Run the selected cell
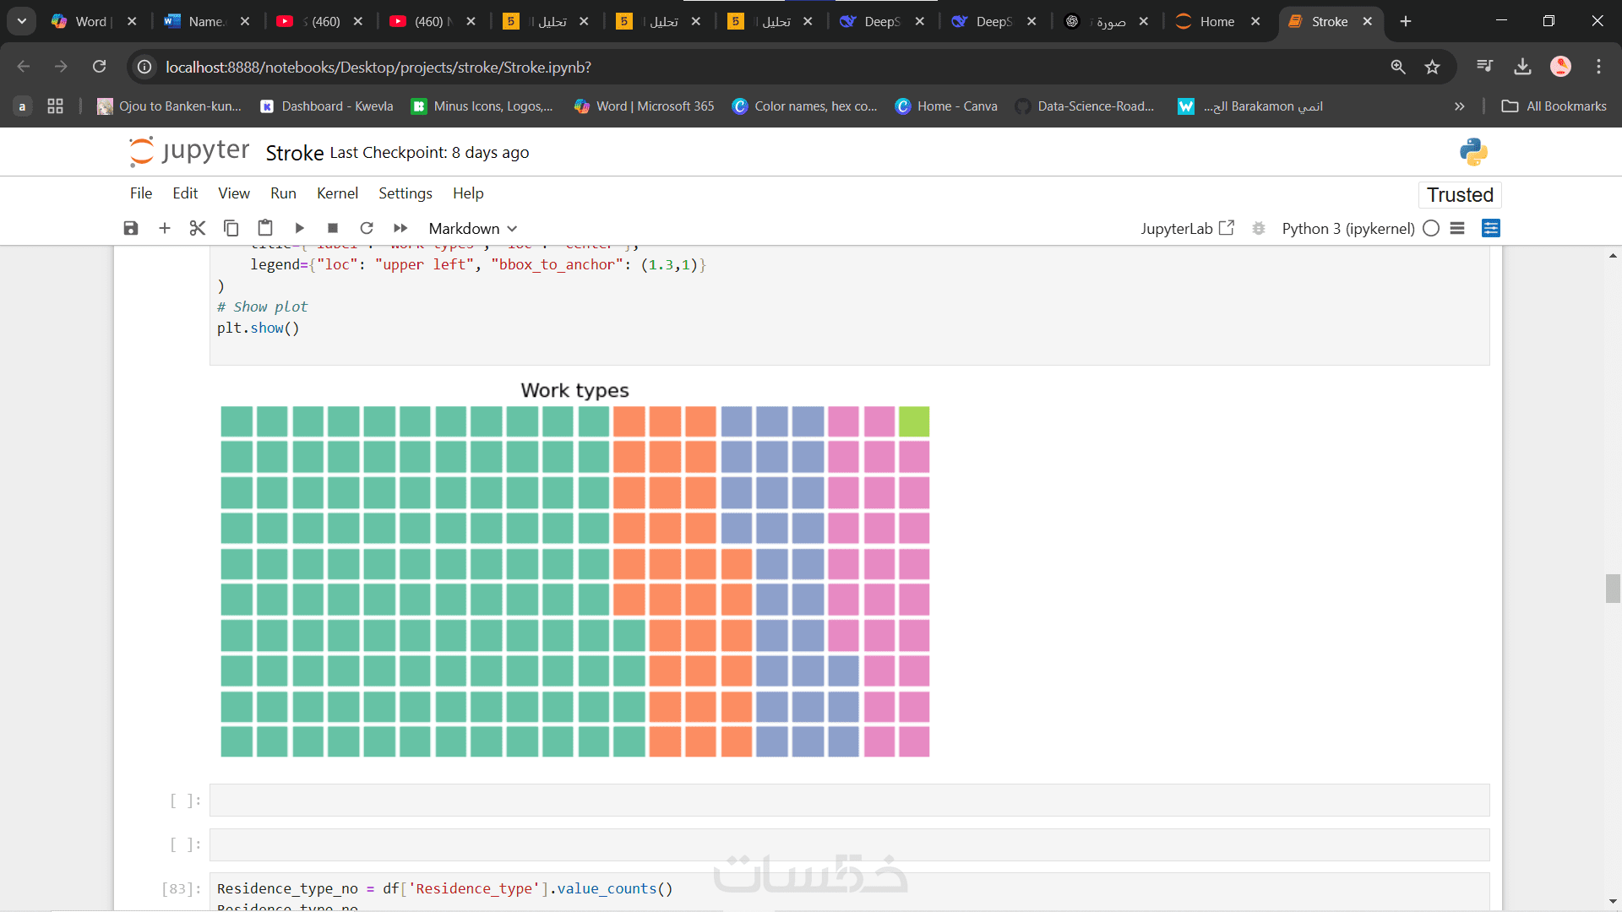 point(299,228)
